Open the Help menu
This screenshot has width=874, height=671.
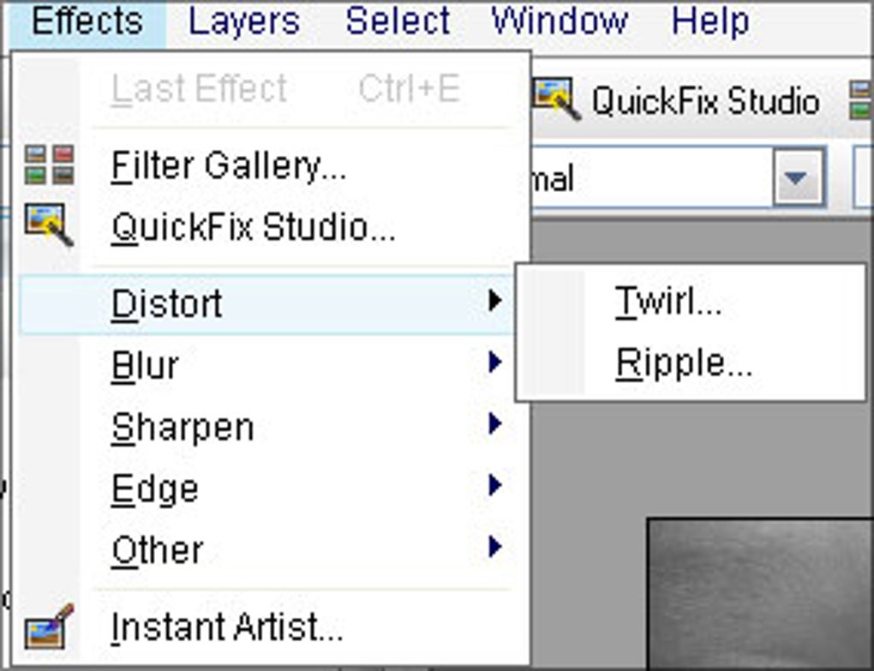tap(709, 21)
